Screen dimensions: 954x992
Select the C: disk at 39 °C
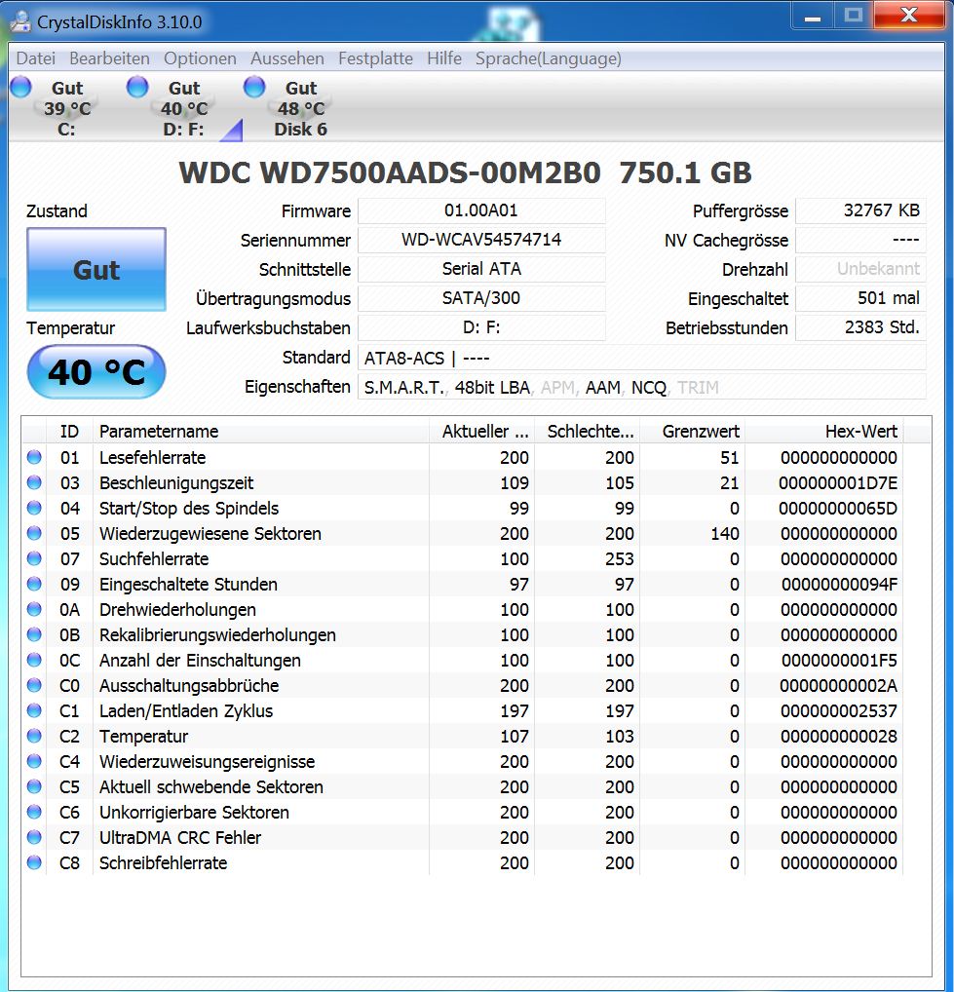[x=67, y=108]
